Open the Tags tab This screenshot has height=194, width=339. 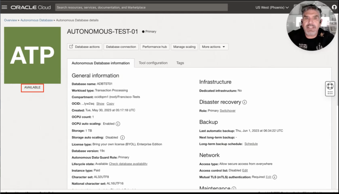coord(180,63)
